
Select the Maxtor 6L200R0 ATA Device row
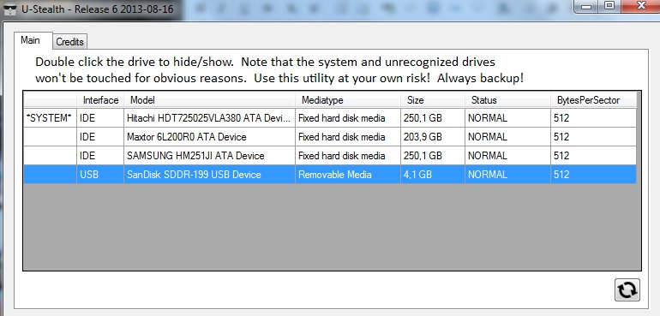[x=330, y=137]
